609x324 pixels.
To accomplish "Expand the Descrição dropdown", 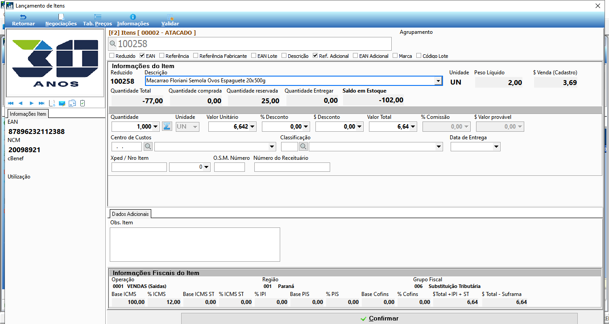I will pos(438,81).
